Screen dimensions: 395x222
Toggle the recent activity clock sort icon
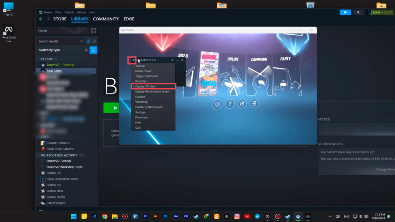click(x=88, y=41)
